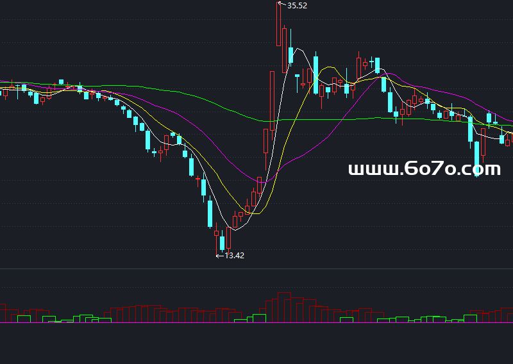Click the 35.52 high price label
This screenshot has height=364, width=513.
(298, 6)
